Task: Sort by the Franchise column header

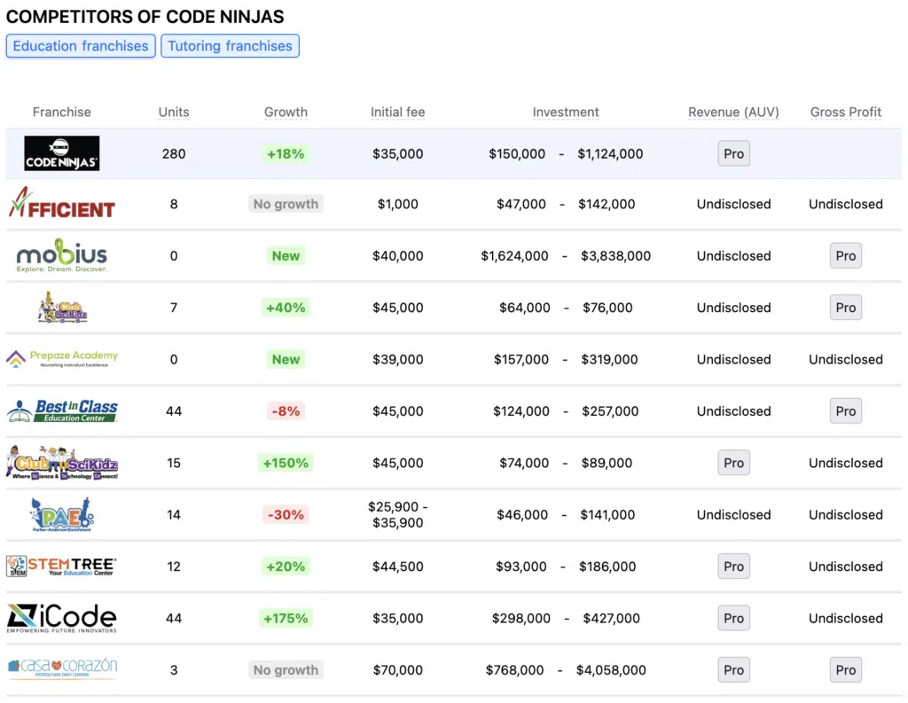Action: [61, 112]
